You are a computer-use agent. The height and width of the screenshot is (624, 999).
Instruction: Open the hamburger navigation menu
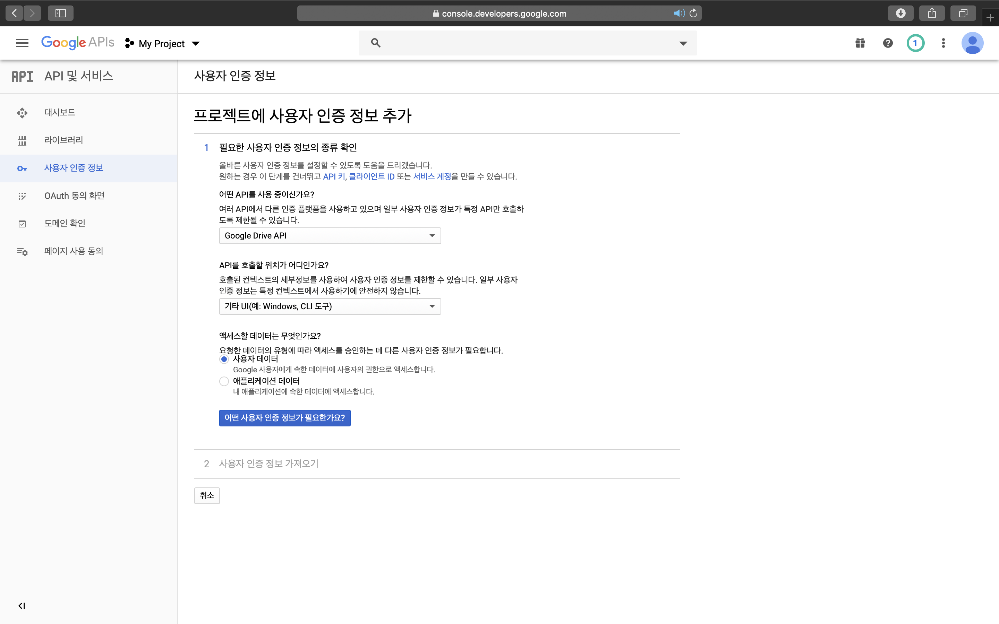click(x=22, y=43)
